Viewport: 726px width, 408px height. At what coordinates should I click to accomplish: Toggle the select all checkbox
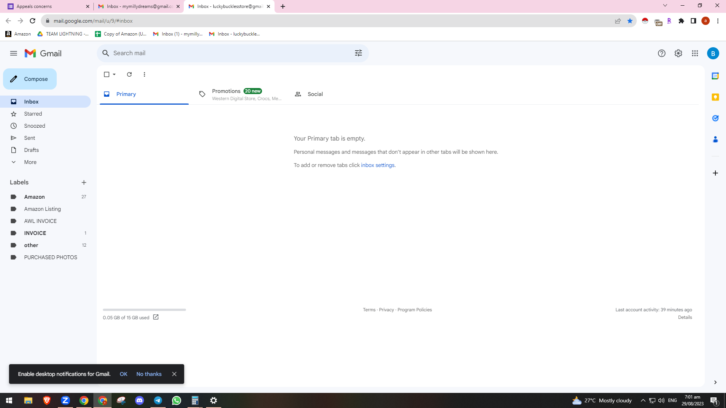107,74
